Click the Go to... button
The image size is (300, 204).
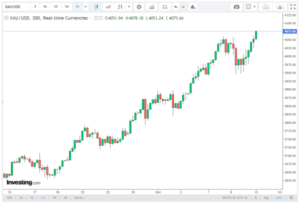79,198
